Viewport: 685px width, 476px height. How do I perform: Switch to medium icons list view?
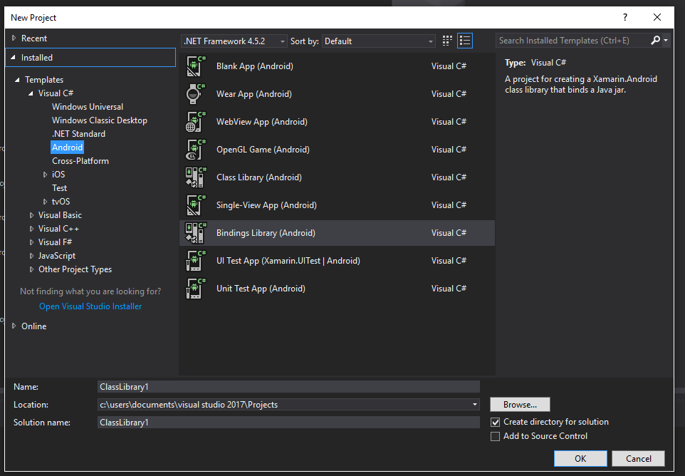pyautogui.click(x=465, y=41)
